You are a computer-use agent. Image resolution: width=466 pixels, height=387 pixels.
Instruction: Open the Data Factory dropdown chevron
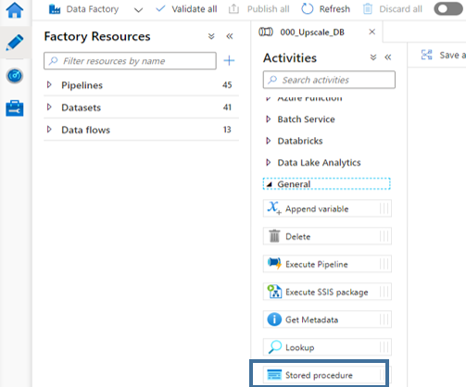(138, 10)
